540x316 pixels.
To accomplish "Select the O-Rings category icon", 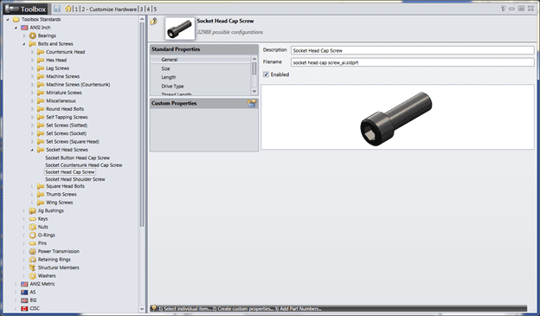I will 33,235.
